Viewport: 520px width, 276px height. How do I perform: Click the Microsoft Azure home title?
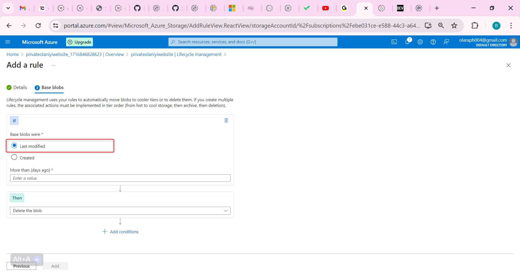point(40,42)
